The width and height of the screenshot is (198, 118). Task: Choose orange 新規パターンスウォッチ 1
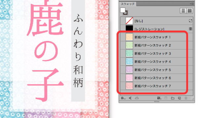[x=157, y=37]
